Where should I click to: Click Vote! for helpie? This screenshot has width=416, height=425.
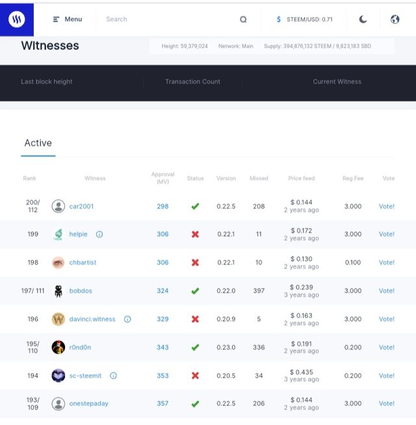pos(387,234)
